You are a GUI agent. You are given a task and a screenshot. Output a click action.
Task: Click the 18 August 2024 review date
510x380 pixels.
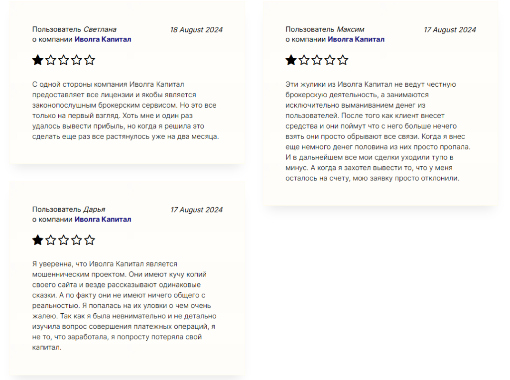(196, 29)
